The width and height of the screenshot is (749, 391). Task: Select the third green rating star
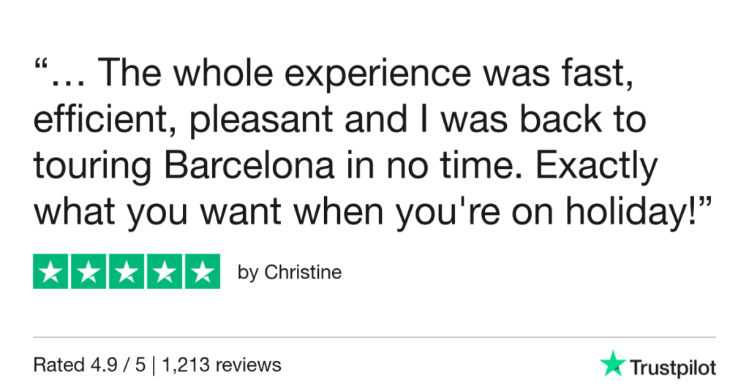(127, 272)
